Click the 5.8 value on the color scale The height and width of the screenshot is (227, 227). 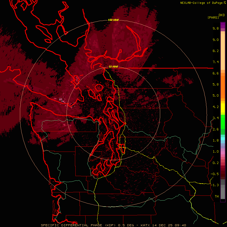[216, 84]
